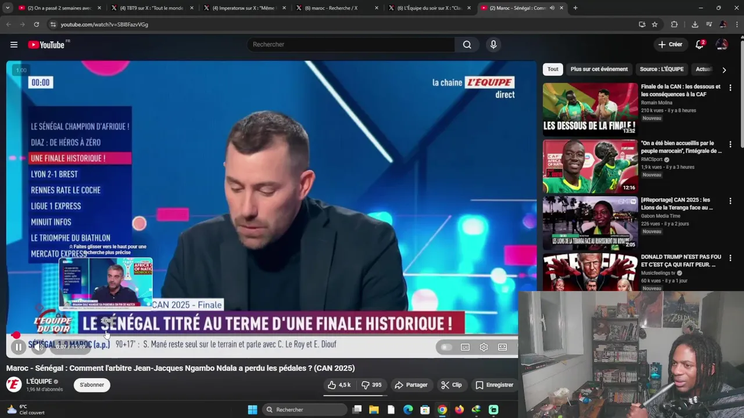The height and width of the screenshot is (418, 744).
Task: Share the video via Partager
Action: coord(411,385)
